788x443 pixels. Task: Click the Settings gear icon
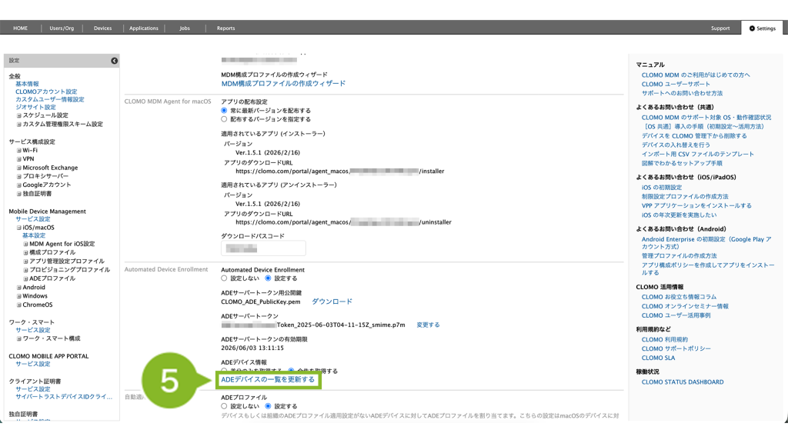pyautogui.click(x=752, y=28)
